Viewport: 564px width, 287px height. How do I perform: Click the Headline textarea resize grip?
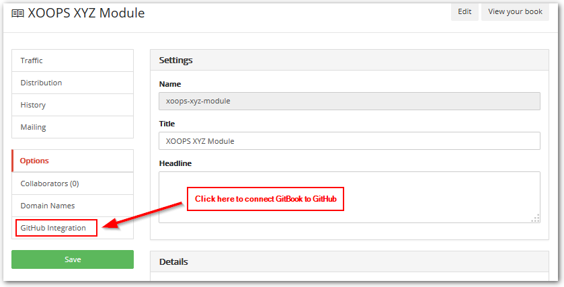coord(536,218)
